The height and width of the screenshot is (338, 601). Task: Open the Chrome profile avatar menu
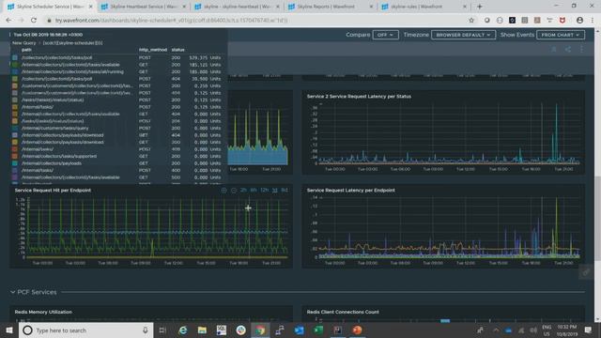(x=580, y=21)
